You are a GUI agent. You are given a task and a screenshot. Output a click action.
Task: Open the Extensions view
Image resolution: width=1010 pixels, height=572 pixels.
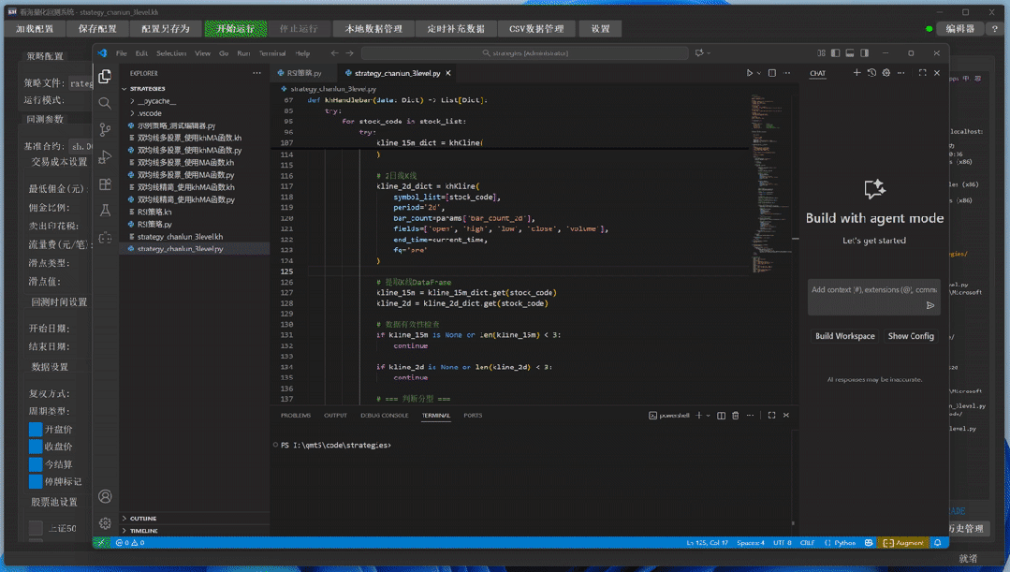coord(104,184)
